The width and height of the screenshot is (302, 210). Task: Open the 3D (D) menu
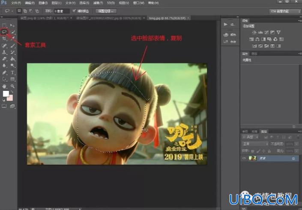(x=111, y=3)
